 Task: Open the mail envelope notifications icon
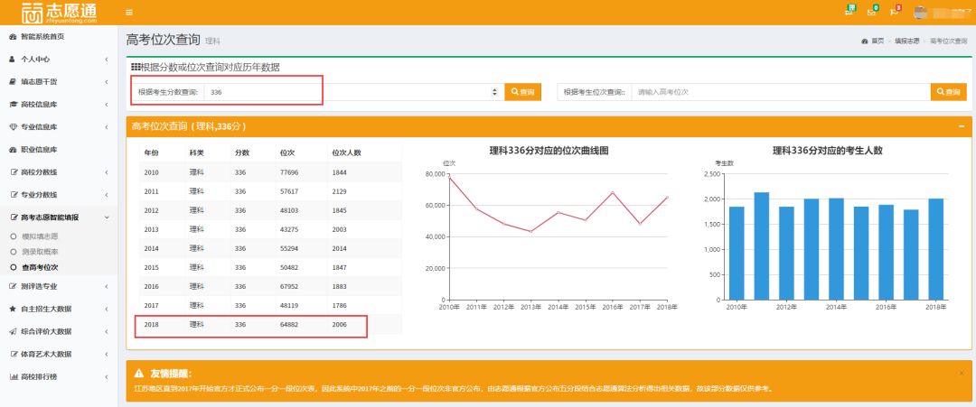(871, 12)
